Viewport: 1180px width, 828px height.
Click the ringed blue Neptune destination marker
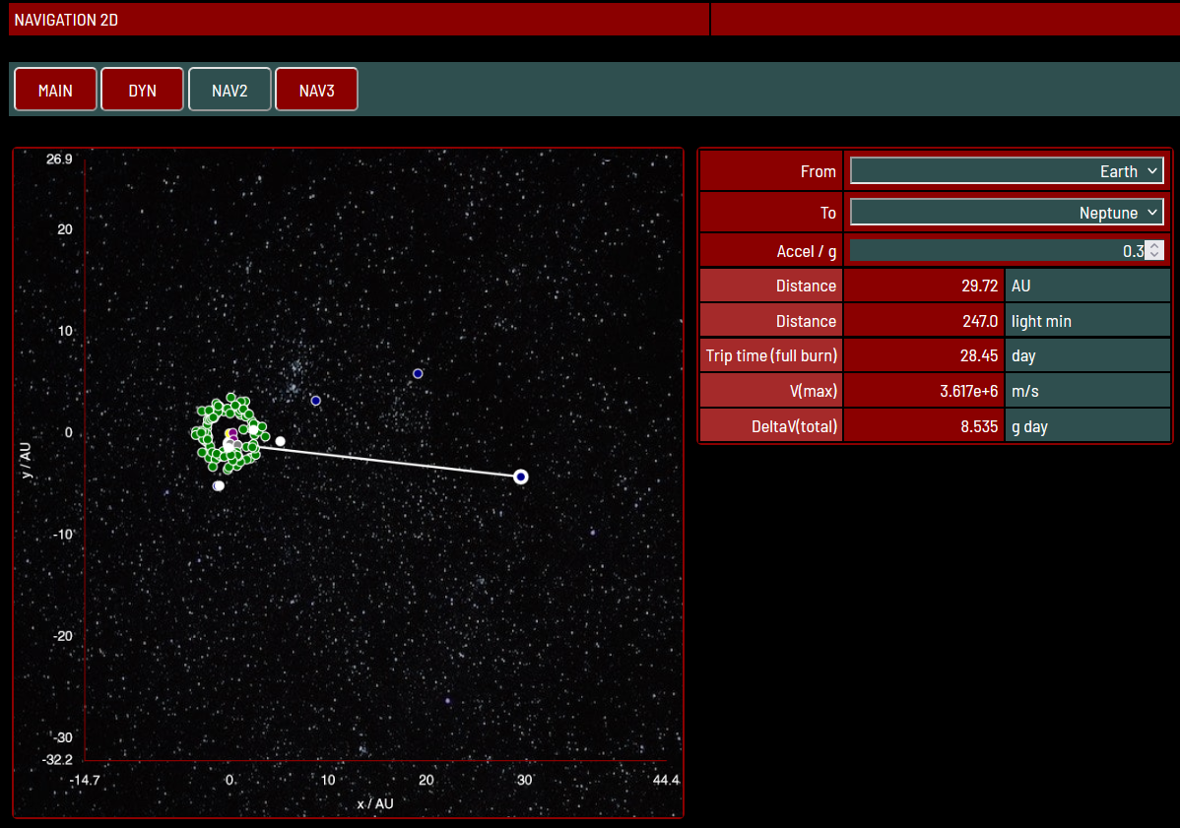tap(521, 477)
